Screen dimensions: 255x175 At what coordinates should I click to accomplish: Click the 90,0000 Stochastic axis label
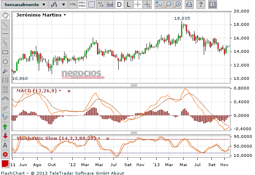tap(243, 137)
